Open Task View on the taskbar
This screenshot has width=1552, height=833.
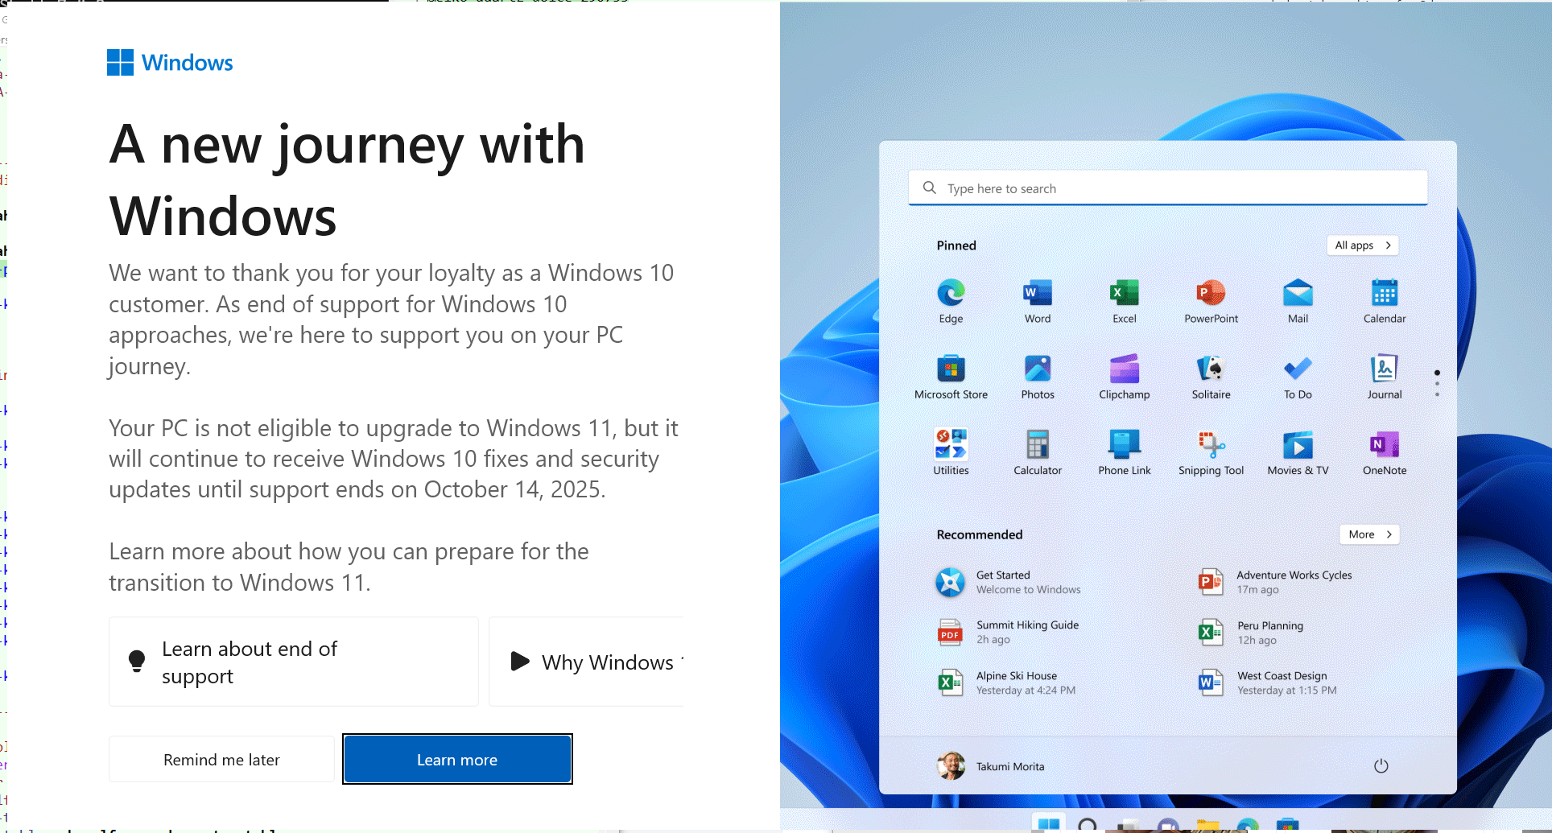pyautogui.click(x=1128, y=826)
